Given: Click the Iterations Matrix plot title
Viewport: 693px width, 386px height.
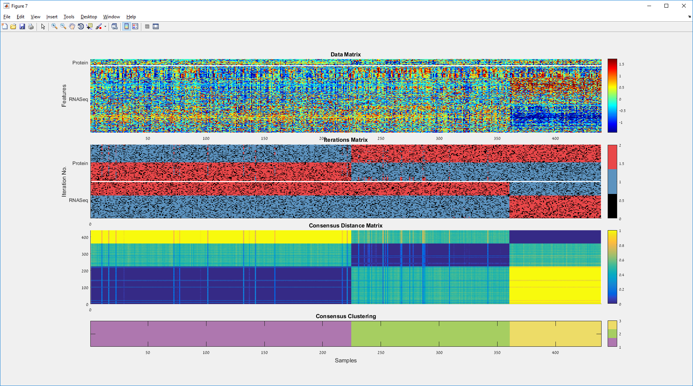Looking at the screenshot, I should point(346,140).
